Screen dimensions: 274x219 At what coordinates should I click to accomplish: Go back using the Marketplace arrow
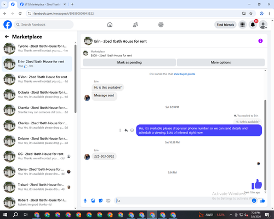pos(7,37)
